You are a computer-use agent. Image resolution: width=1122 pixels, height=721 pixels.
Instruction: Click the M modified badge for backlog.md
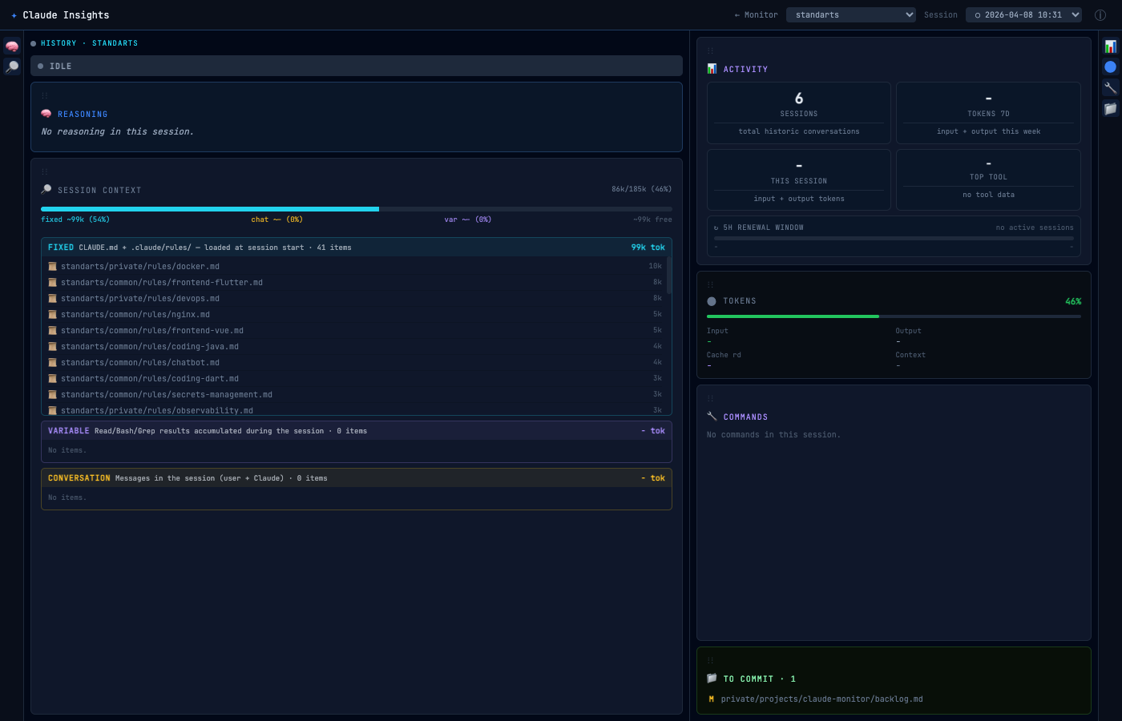(x=712, y=699)
